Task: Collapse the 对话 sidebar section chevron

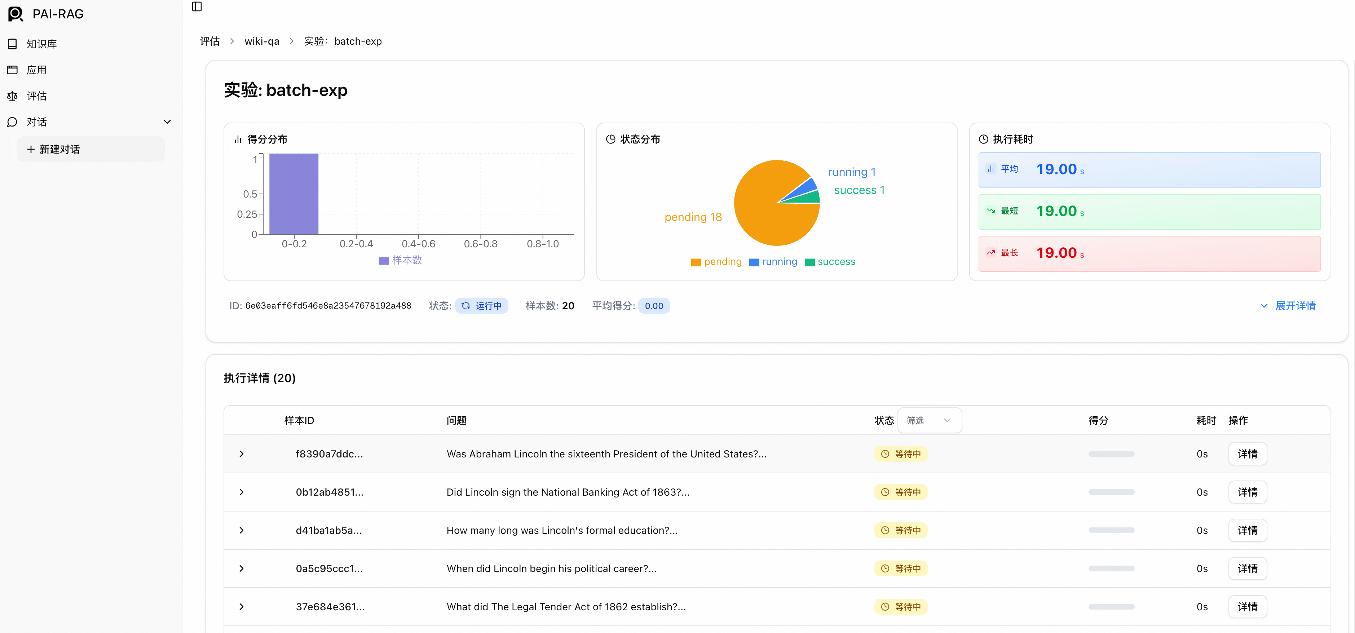Action: 167,122
